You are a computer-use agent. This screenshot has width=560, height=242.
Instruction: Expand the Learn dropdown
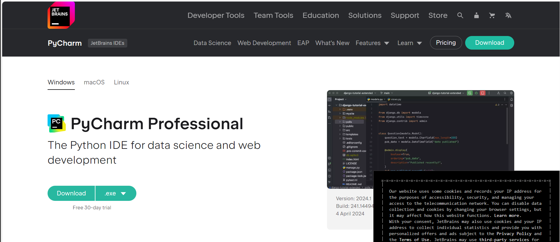410,43
